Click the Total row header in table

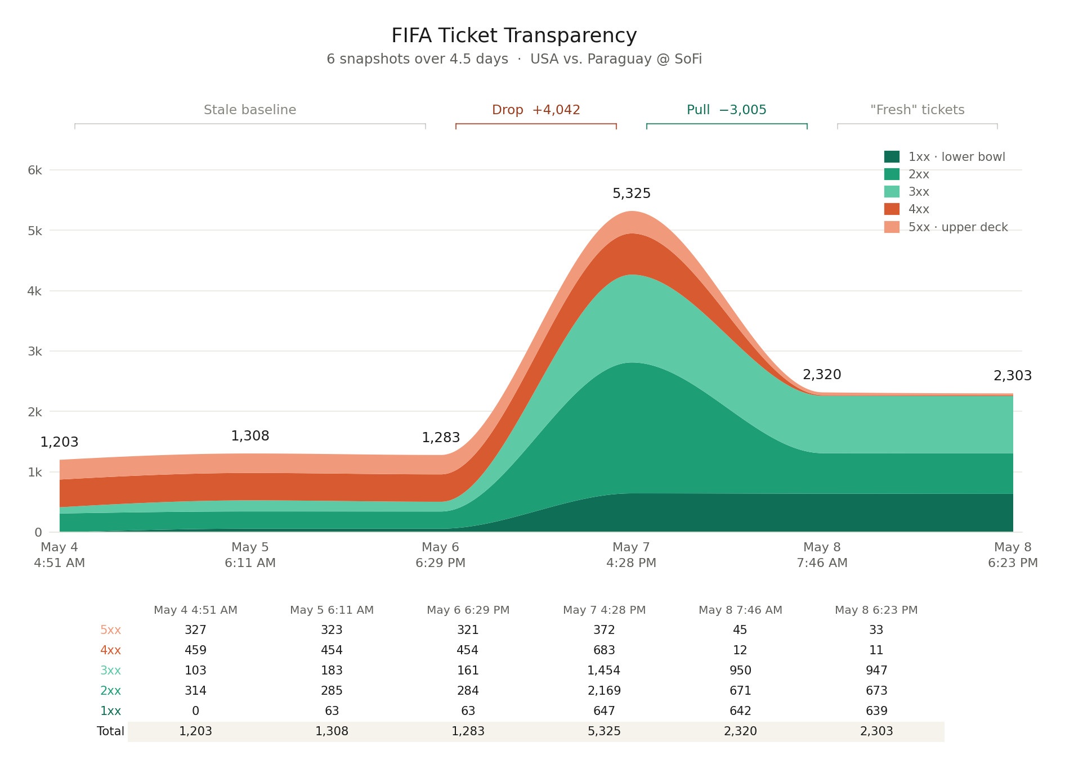pos(110,731)
